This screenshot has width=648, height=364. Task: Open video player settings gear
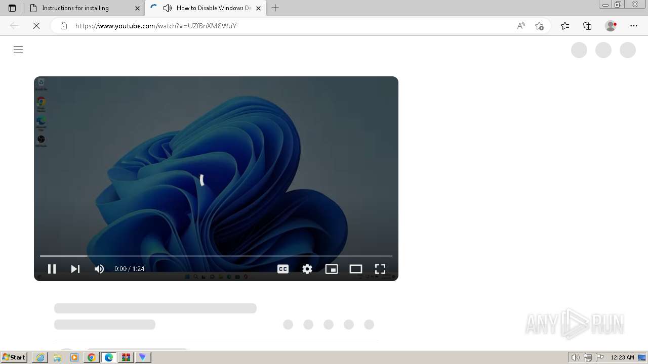coord(307,269)
